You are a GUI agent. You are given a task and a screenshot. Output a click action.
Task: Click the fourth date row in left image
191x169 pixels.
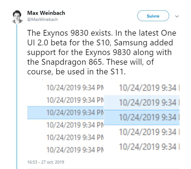(75, 125)
